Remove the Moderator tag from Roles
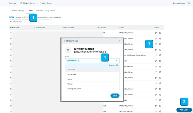Screen dimensions: 193x113 click(x=78, y=61)
